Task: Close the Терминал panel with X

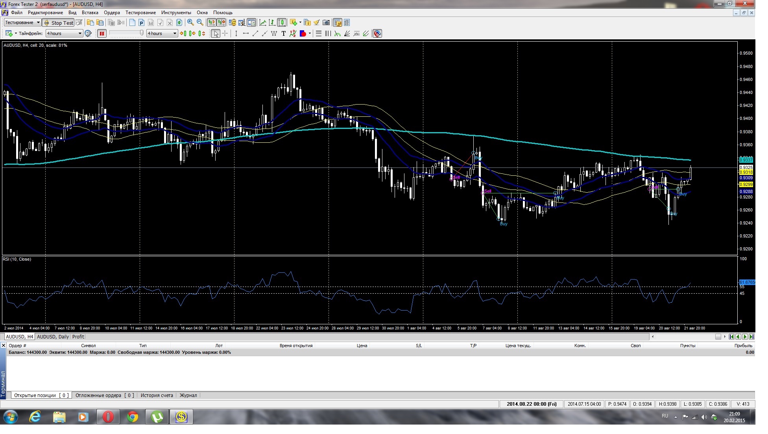Action: [3, 346]
